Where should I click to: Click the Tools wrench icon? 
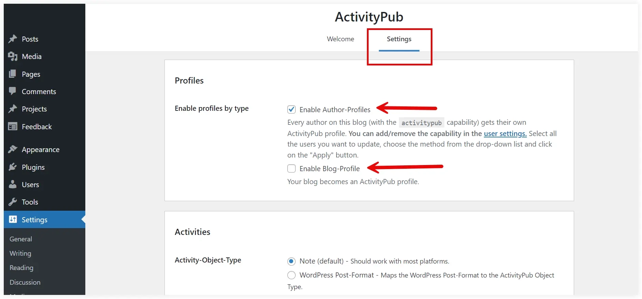pos(13,202)
